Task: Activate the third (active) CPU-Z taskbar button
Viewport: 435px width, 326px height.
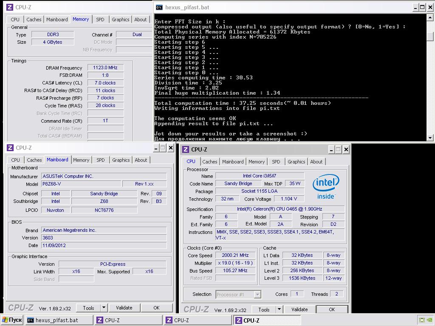Action: click(267, 320)
